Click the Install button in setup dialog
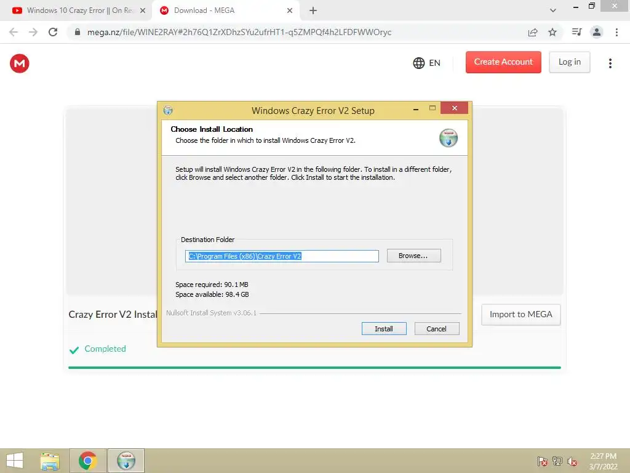Image resolution: width=630 pixels, height=473 pixels. point(384,329)
